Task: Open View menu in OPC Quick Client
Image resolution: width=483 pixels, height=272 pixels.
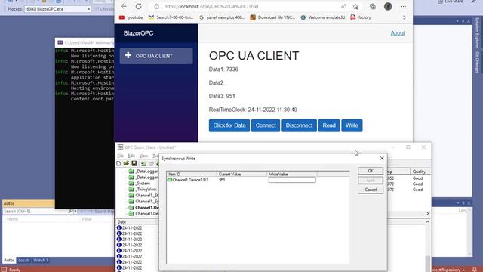Action: pyautogui.click(x=143, y=156)
